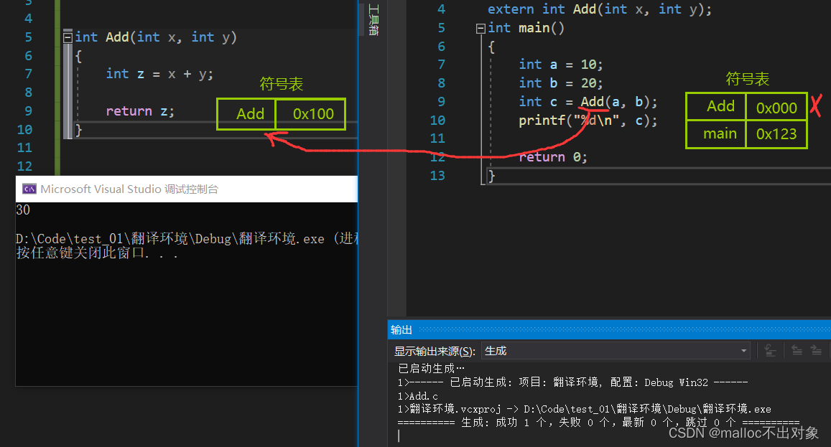Click the previous message arrow icon in 输出 toolbar
This screenshot has width=831, height=447.
pos(797,350)
